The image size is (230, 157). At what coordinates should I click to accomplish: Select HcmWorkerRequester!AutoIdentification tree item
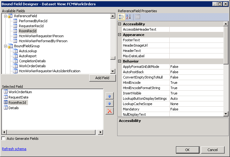coord(50,71)
